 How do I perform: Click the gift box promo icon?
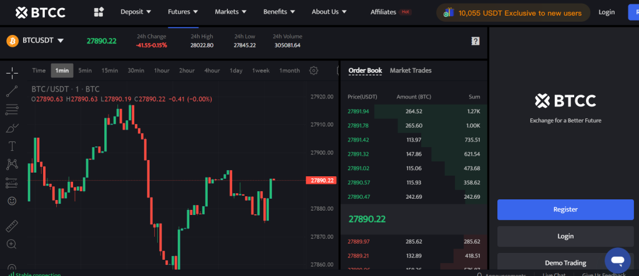click(x=449, y=12)
